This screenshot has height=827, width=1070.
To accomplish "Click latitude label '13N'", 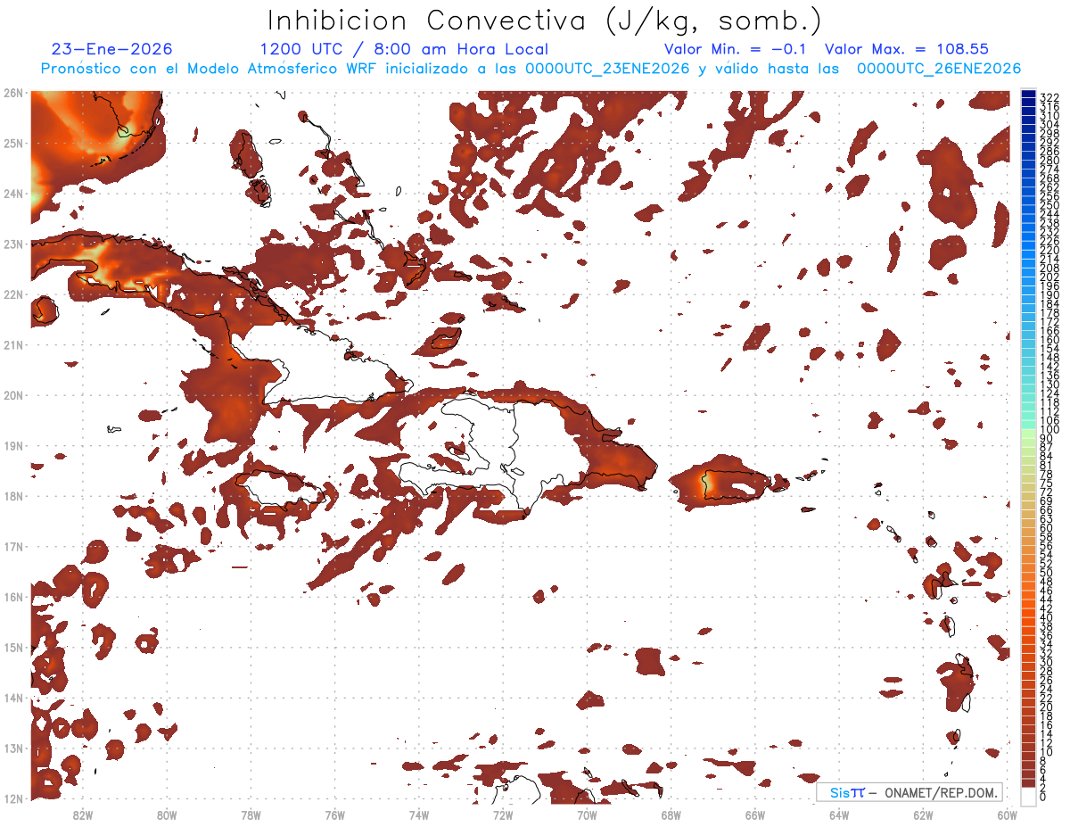I will (x=13, y=748).
